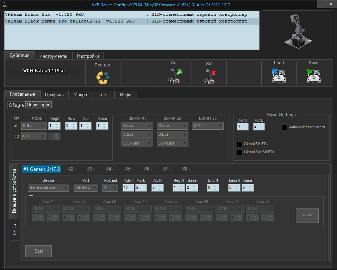This screenshot has height=270, width=337.
Task: Open USART #3 OFF dropdown
Action: point(208,126)
